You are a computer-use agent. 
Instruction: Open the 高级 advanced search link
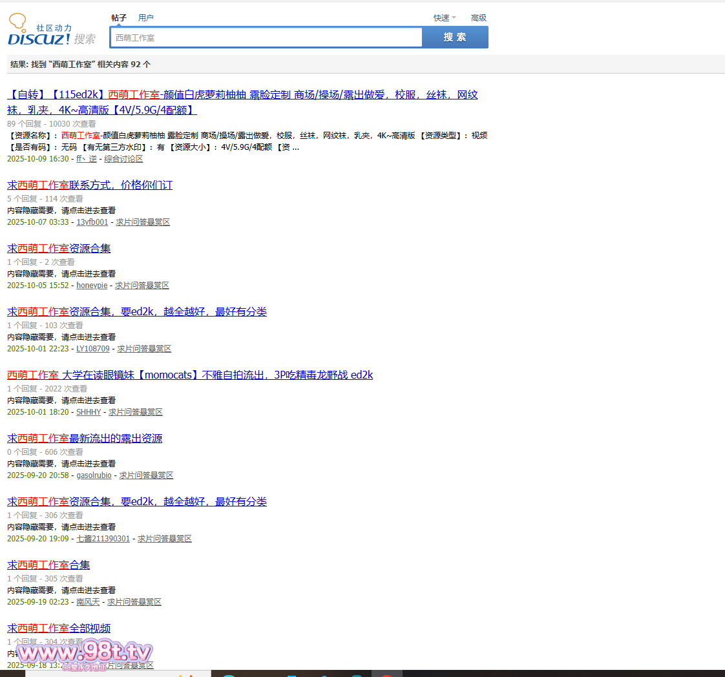pyautogui.click(x=478, y=18)
